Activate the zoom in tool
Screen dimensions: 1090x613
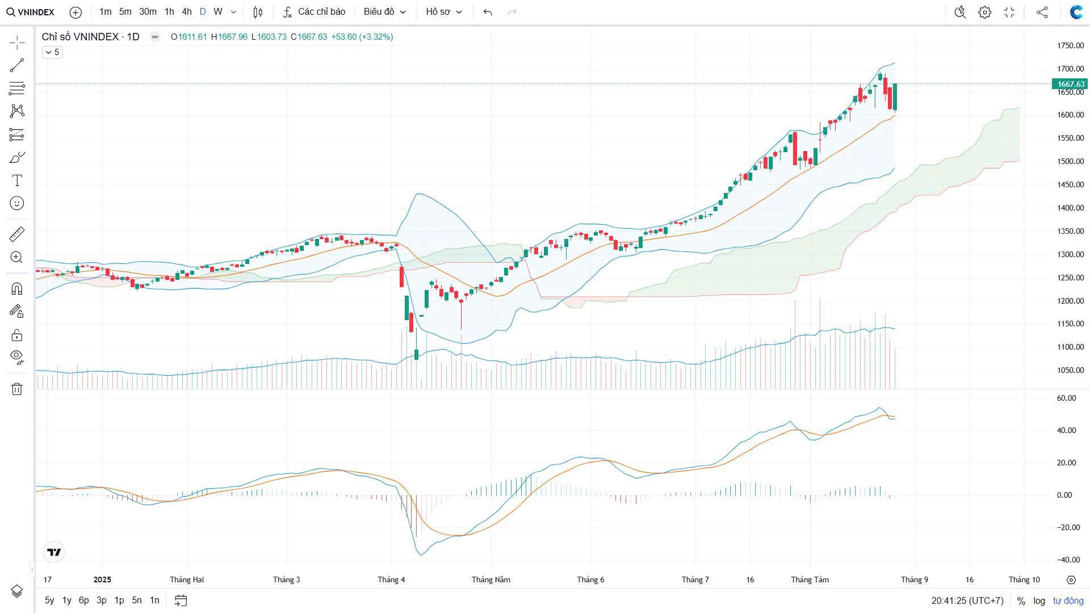pos(17,257)
